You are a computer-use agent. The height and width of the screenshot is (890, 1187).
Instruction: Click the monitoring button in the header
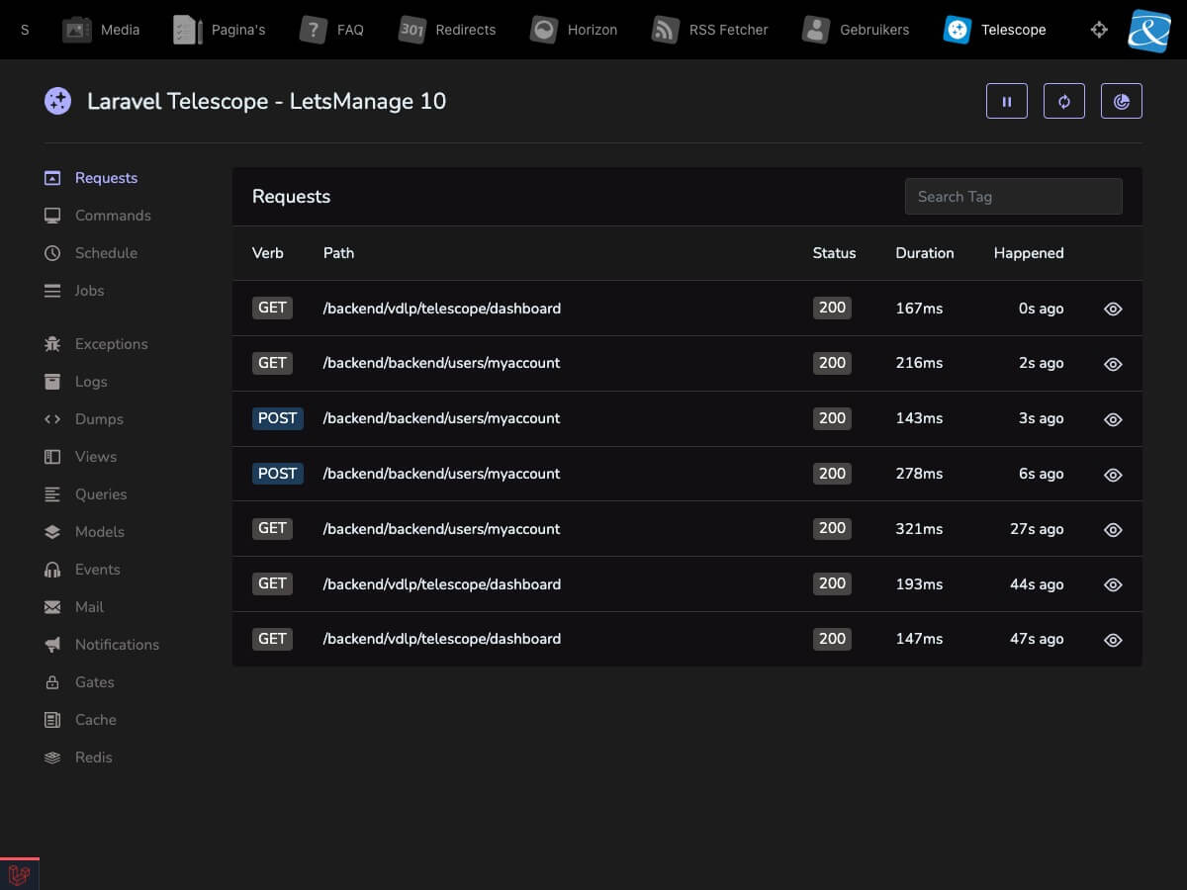tap(1122, 101)
